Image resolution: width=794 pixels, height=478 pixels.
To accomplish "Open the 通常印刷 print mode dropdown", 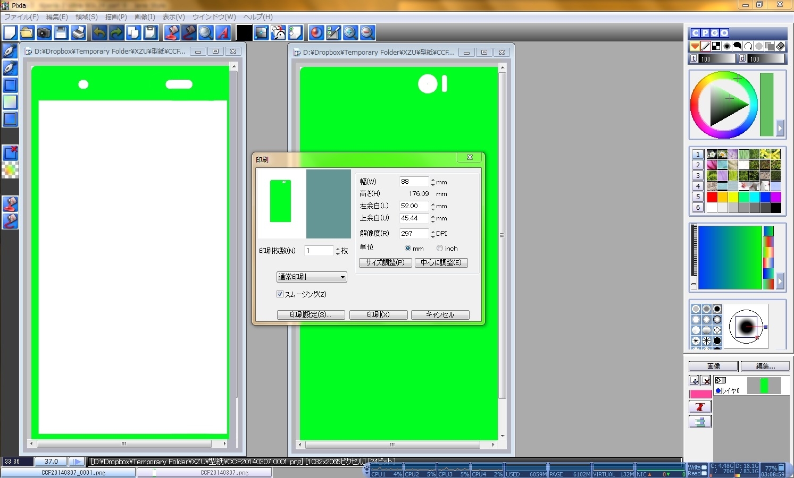I will pyautogui.click(x=312, y=277).
